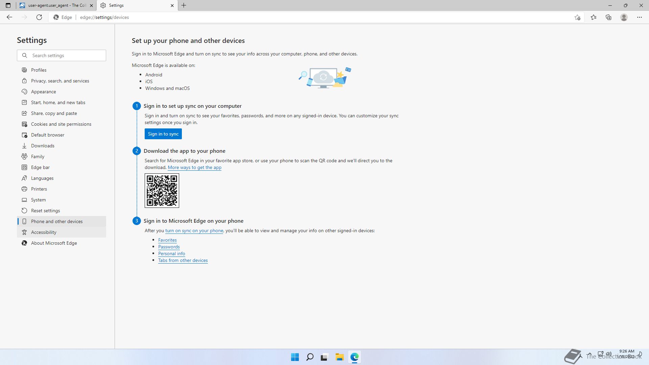Open Cookies and site permissions settings
The height and width of the screenshot is (365, 649).
pyautogui.click(x=62, y=124)
